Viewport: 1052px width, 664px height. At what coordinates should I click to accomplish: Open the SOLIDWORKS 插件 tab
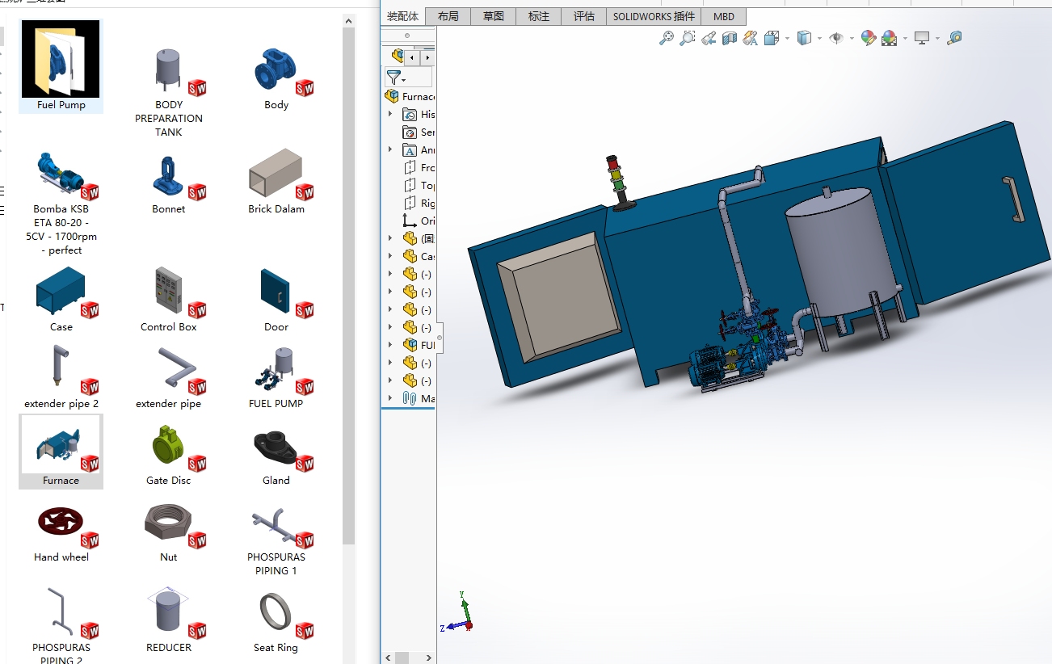tap(654, 16)
